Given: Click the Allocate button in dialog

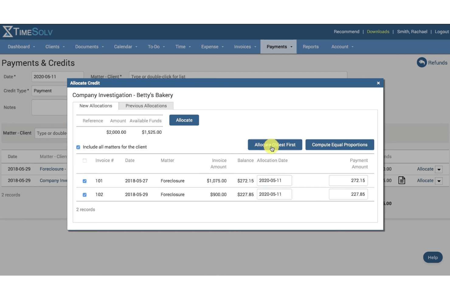Looking at the screenshot, I should point(184,120).
